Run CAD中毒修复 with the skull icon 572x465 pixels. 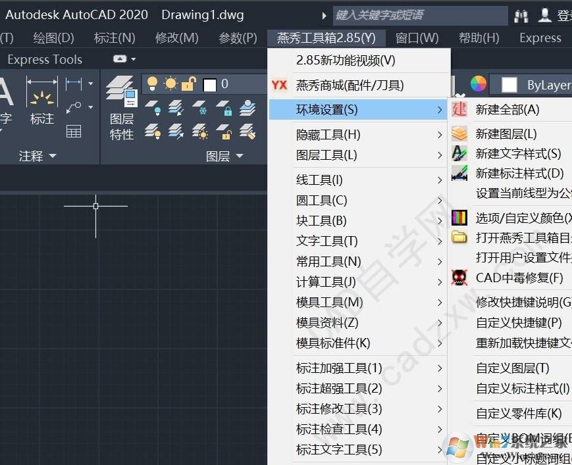[459, 278]
